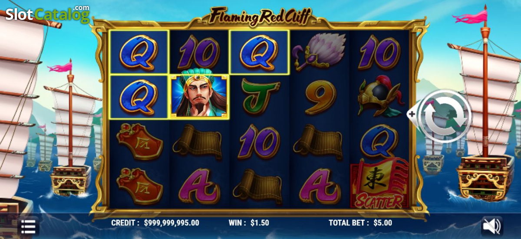The width and height of the screenshot is (521, 239).
Task: Select the green J symbol
Action: click(x=260, y=96)
